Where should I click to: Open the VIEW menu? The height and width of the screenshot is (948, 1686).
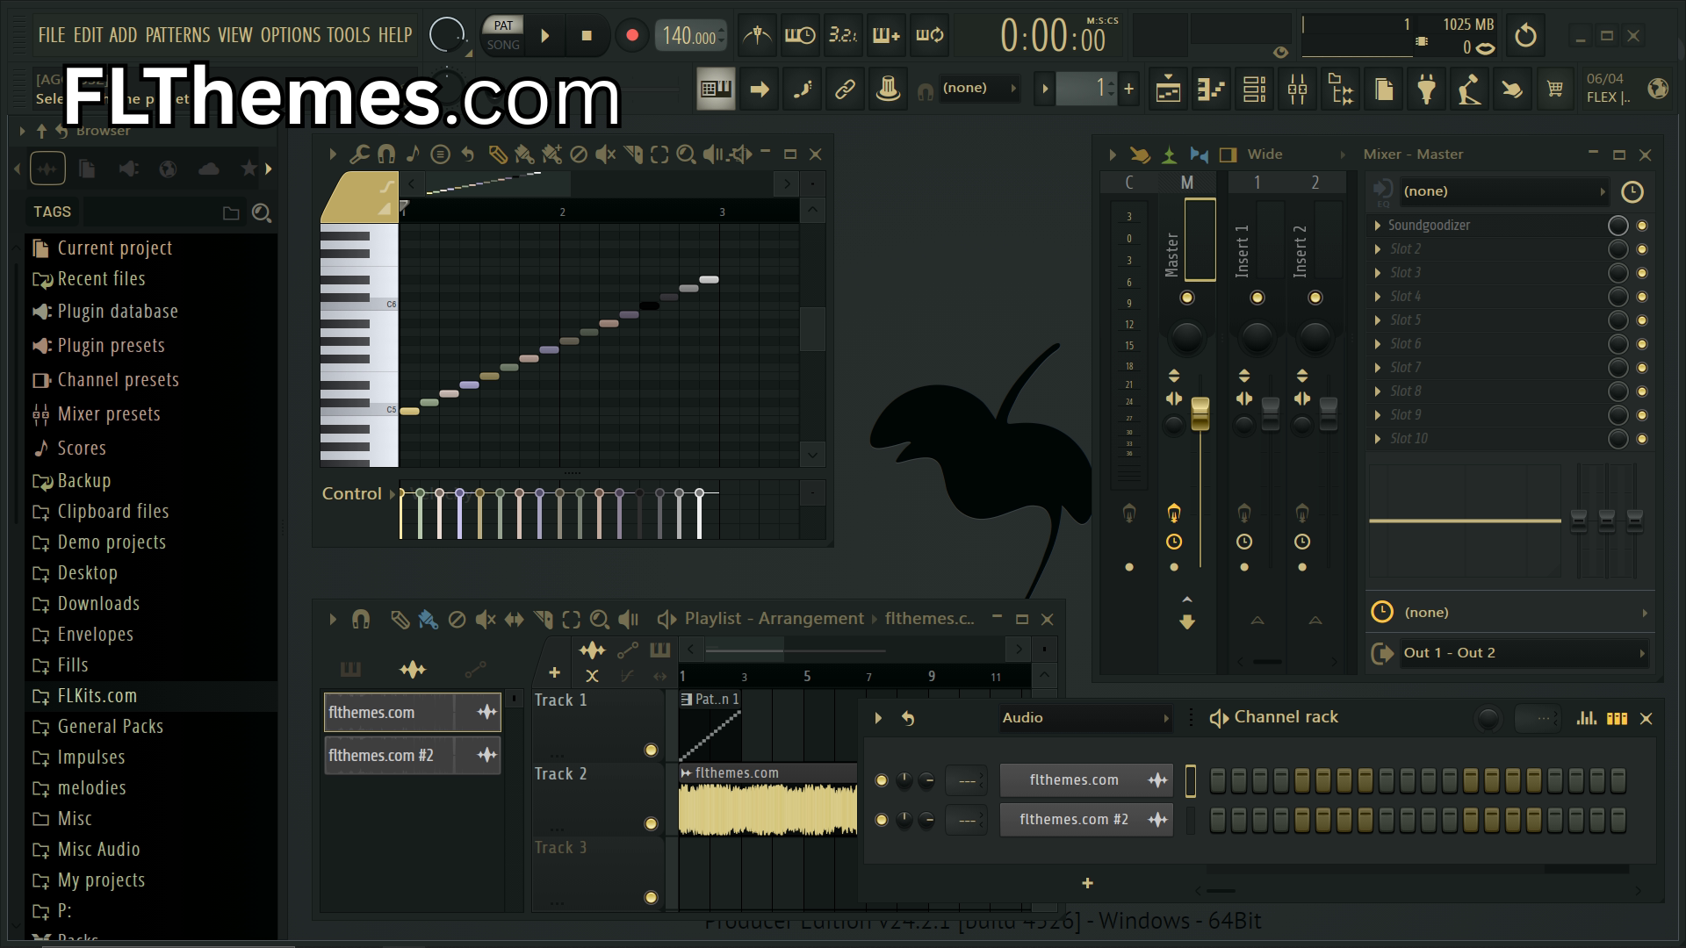tap(235, 35)
